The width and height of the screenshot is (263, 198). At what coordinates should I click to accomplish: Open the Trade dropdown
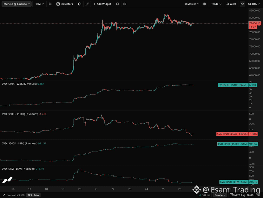[x=216, y=4]
